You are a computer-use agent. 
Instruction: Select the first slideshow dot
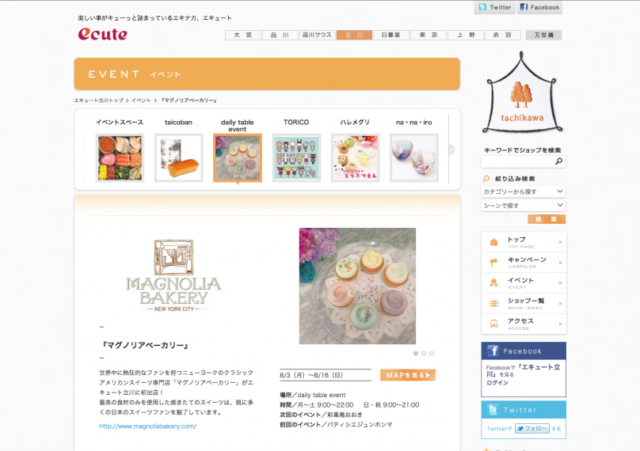(x=416, y=354)
